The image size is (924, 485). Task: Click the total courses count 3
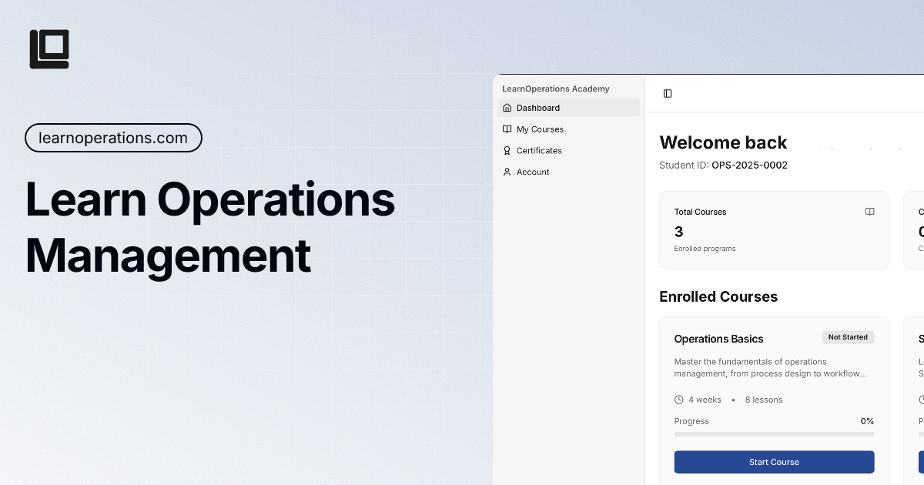tap(678, 232)
